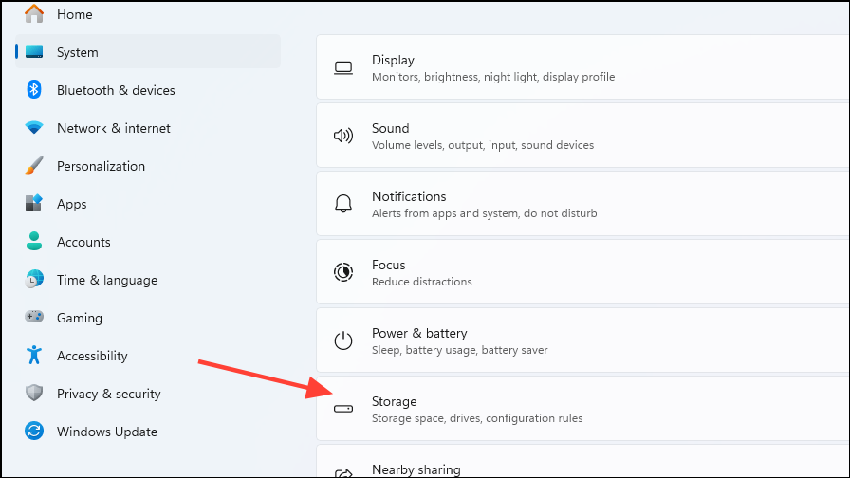
Task: Open the Sound settings card
Action: click(582, 136)
